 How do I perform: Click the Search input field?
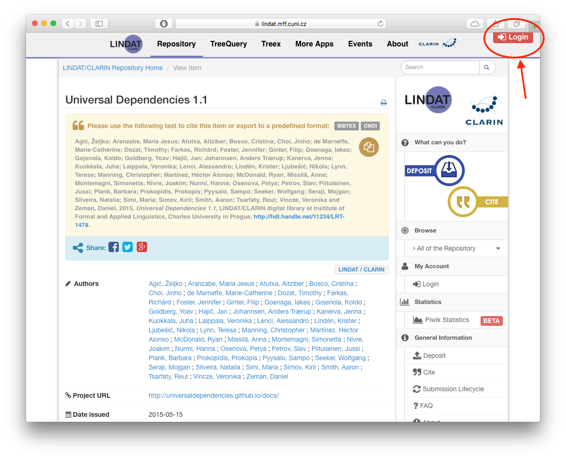click(x=440, y=67)
